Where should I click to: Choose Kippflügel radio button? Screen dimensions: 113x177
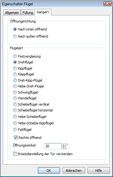click(x=23, y=68)
